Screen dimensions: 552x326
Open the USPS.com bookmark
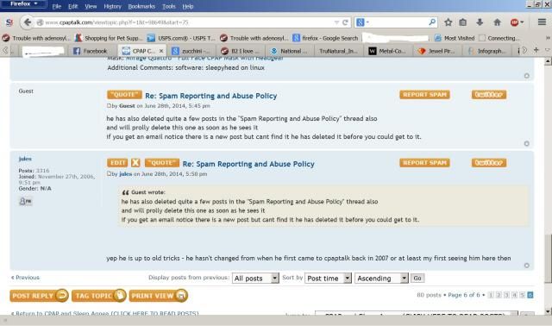(x=181, y=38)
